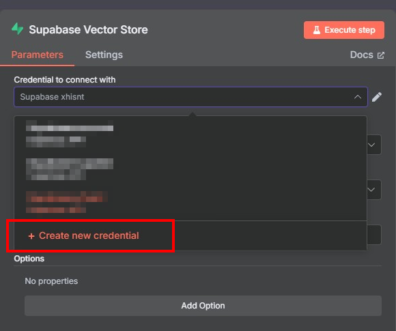Switch to the Settings tab

[104, 55]
